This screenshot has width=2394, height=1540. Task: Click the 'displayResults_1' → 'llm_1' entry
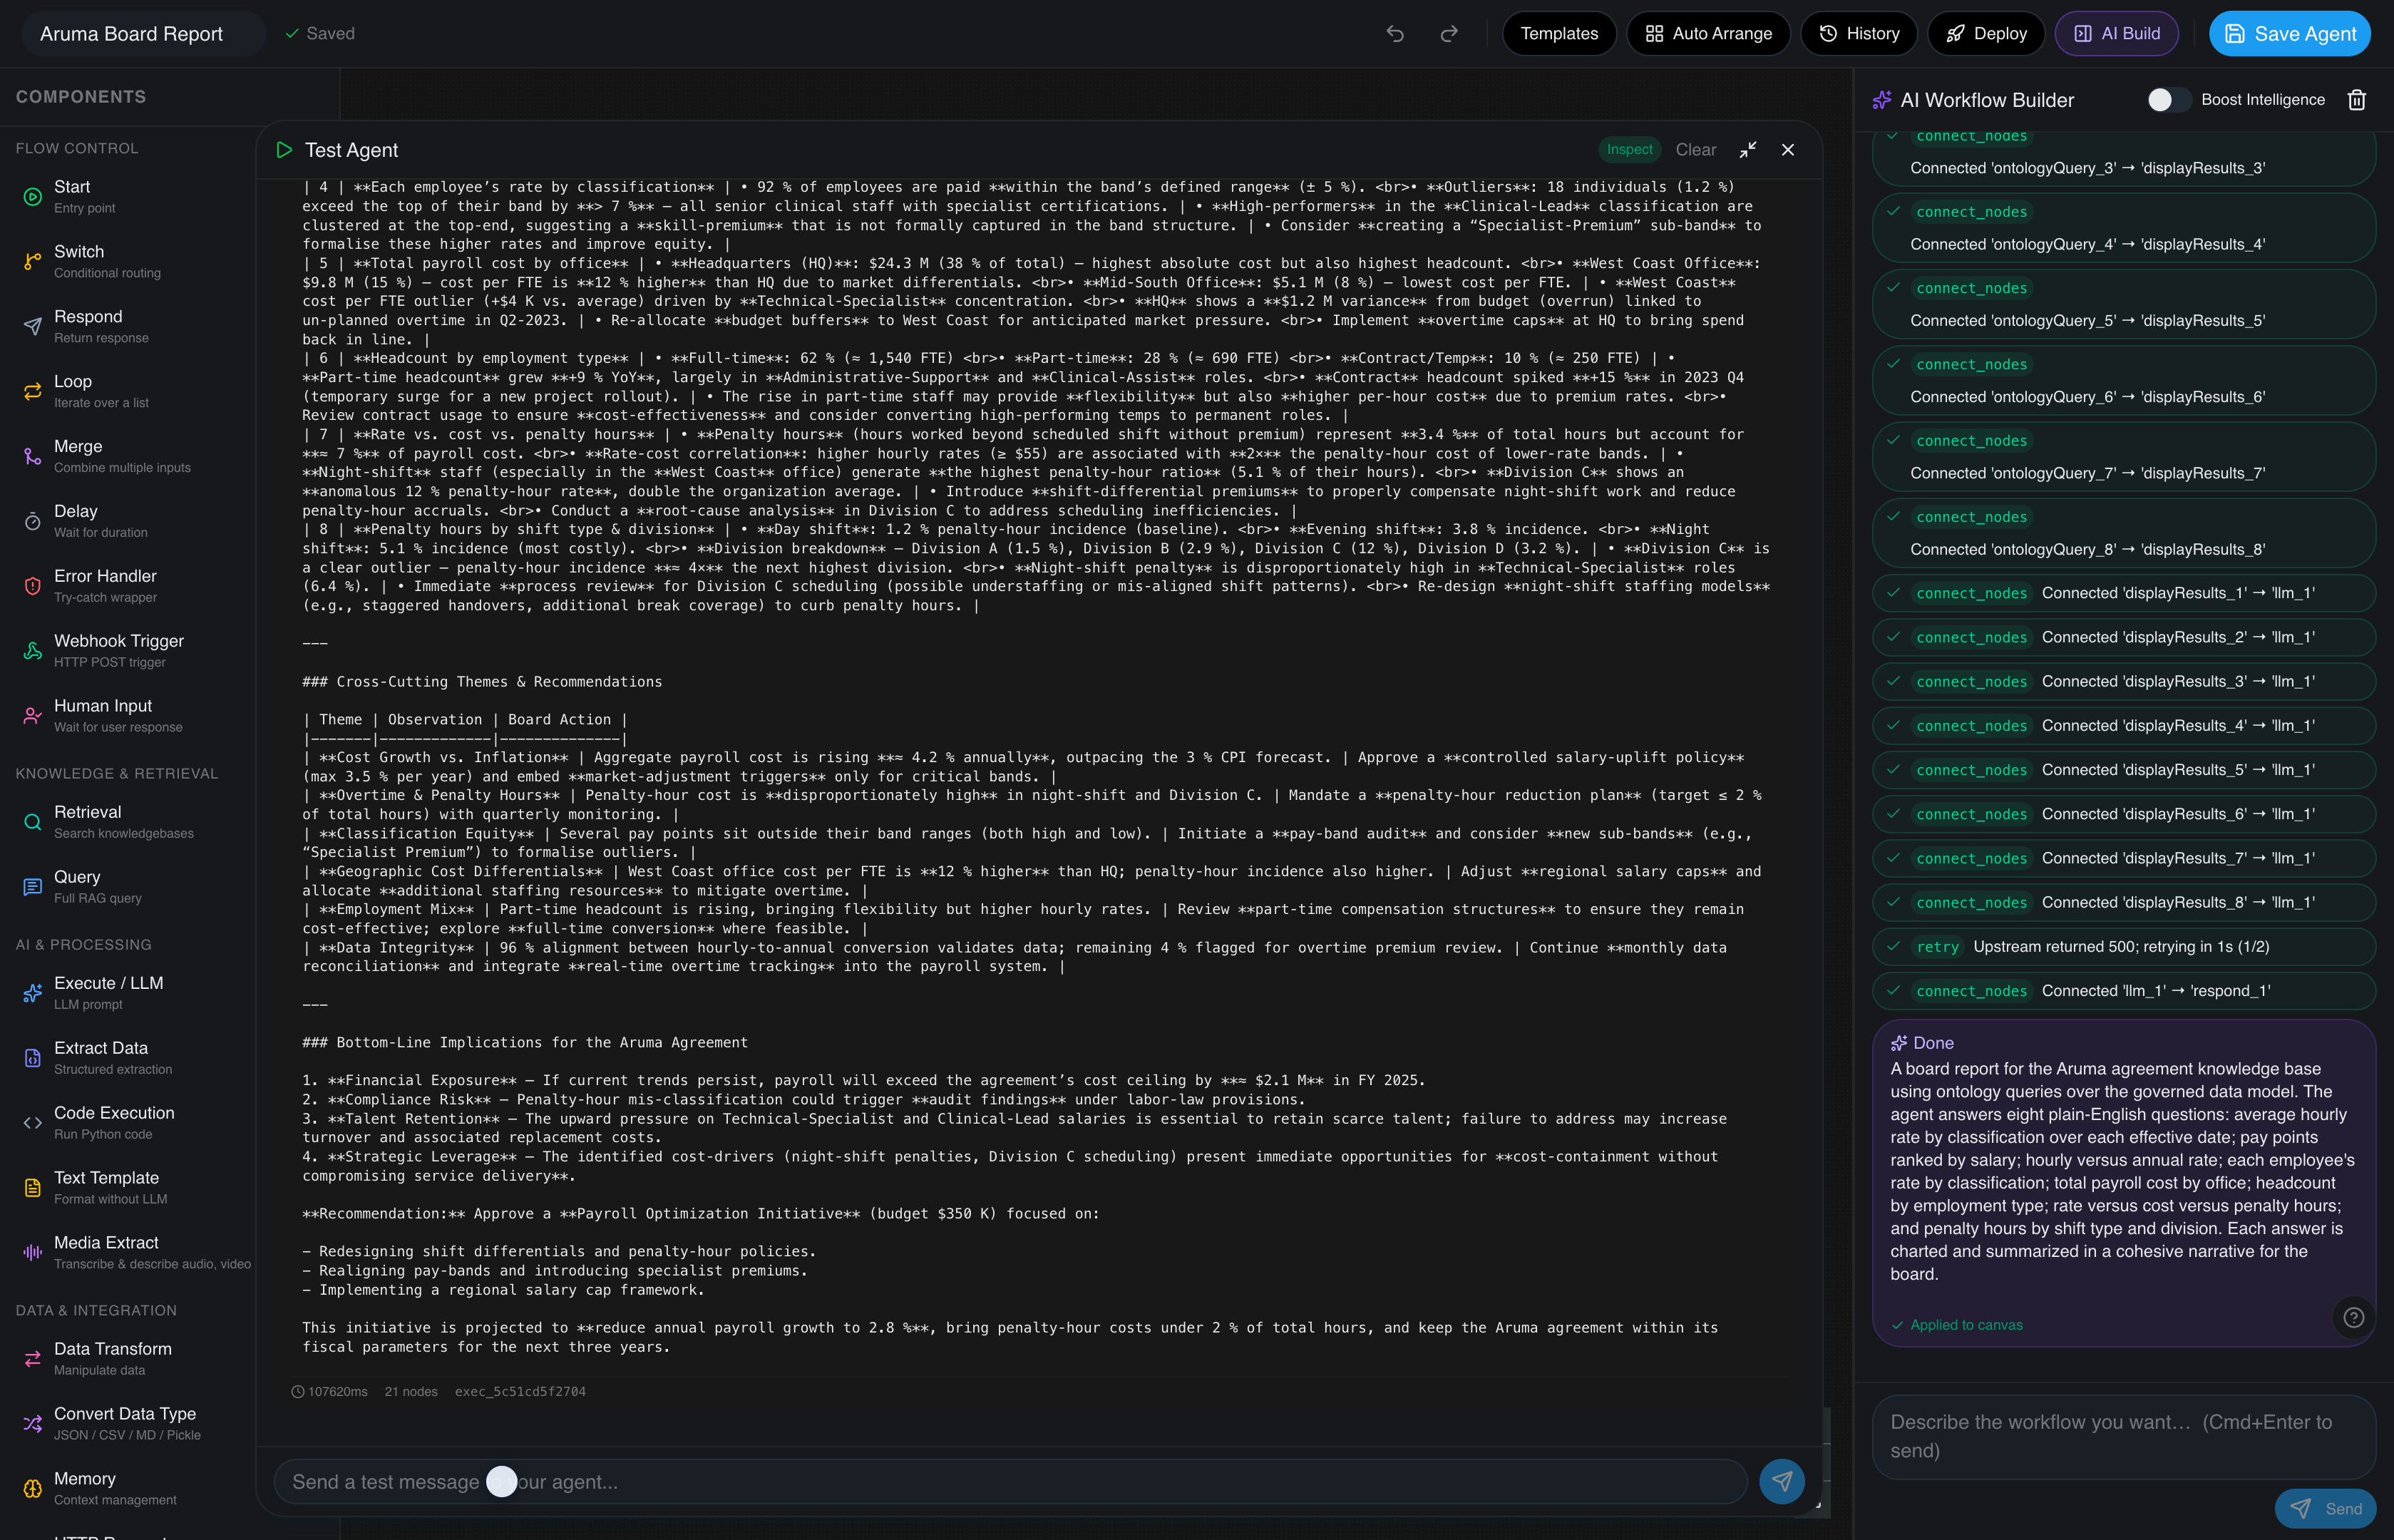tap(2123, 593)
